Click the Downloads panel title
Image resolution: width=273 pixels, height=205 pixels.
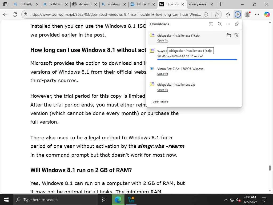pyautogui.click(x=159, y=24)
